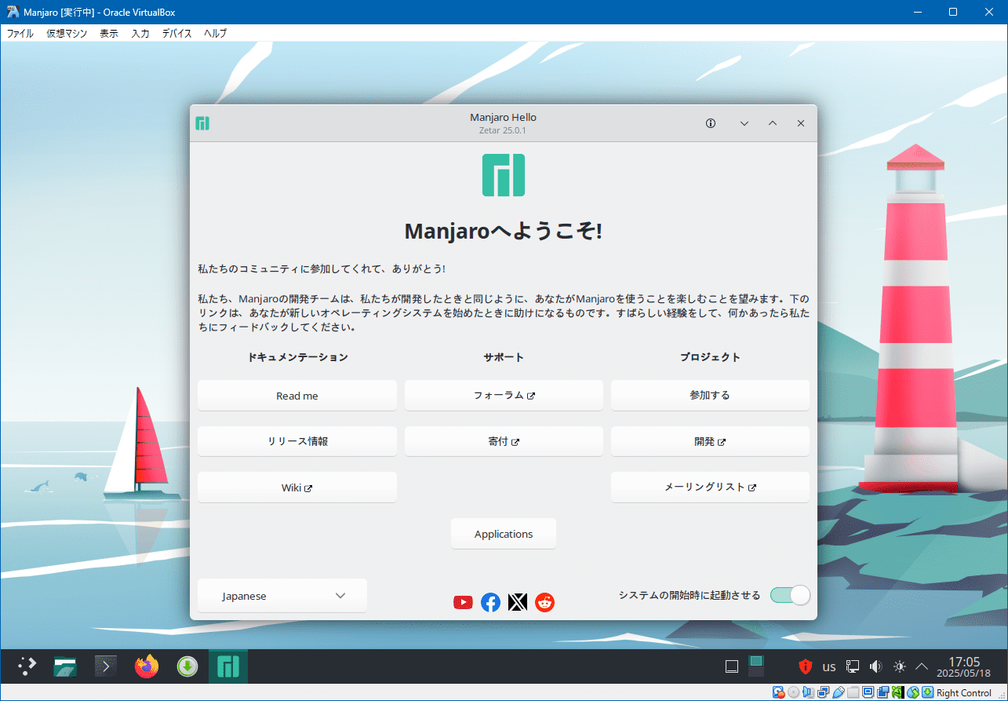Screen dimensions: 1008x701
Task: Click the 'us' keyboard layout indicator
Action: coord(829,667)
